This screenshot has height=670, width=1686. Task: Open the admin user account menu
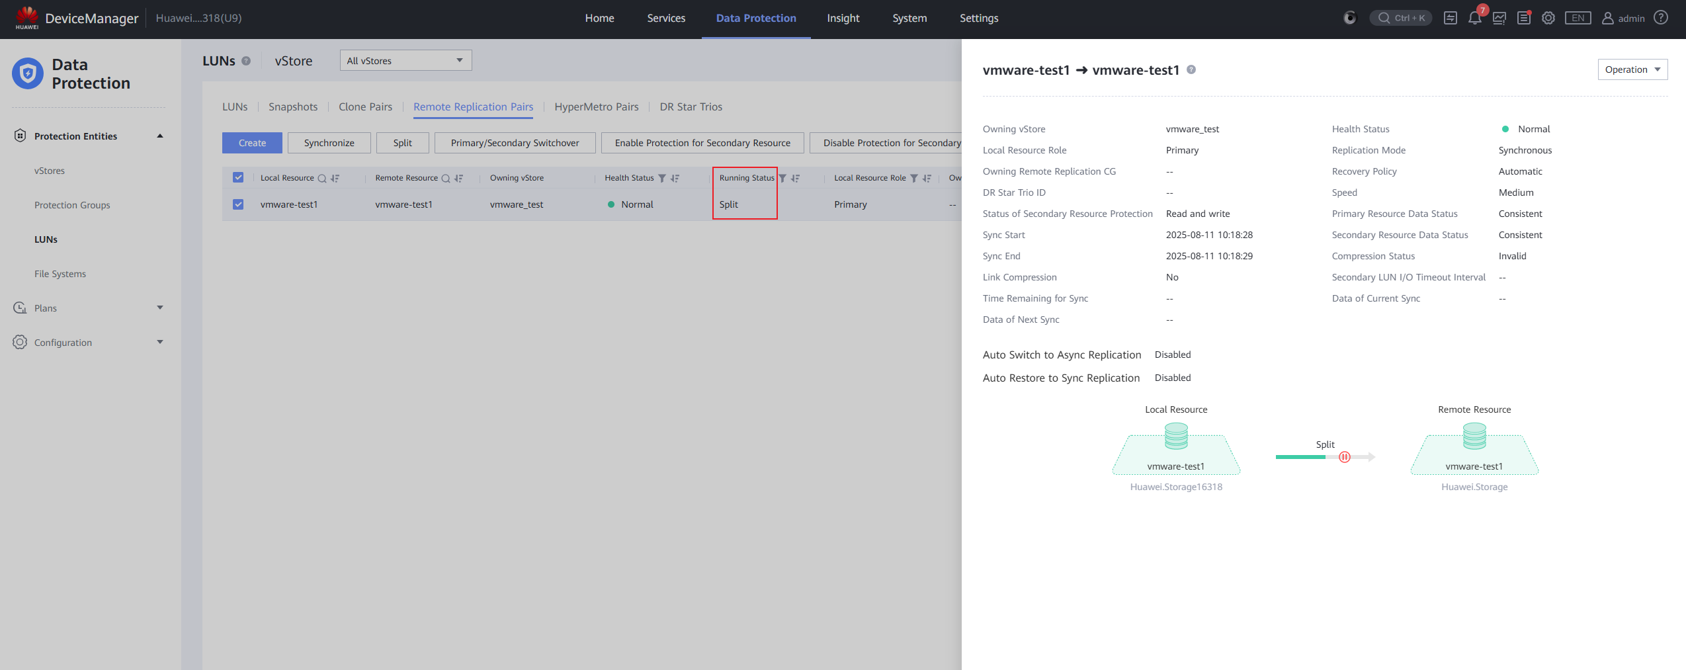point(1623,18)
